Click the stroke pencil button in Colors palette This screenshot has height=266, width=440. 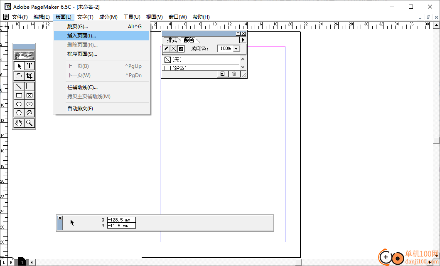167,49
